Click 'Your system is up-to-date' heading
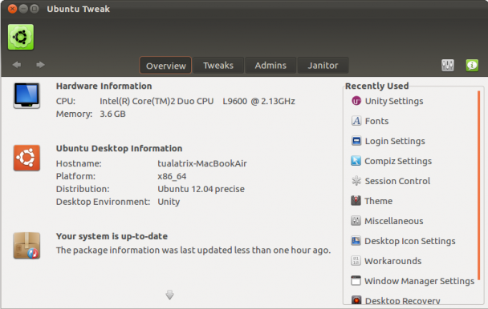 [x=112, y=236]
